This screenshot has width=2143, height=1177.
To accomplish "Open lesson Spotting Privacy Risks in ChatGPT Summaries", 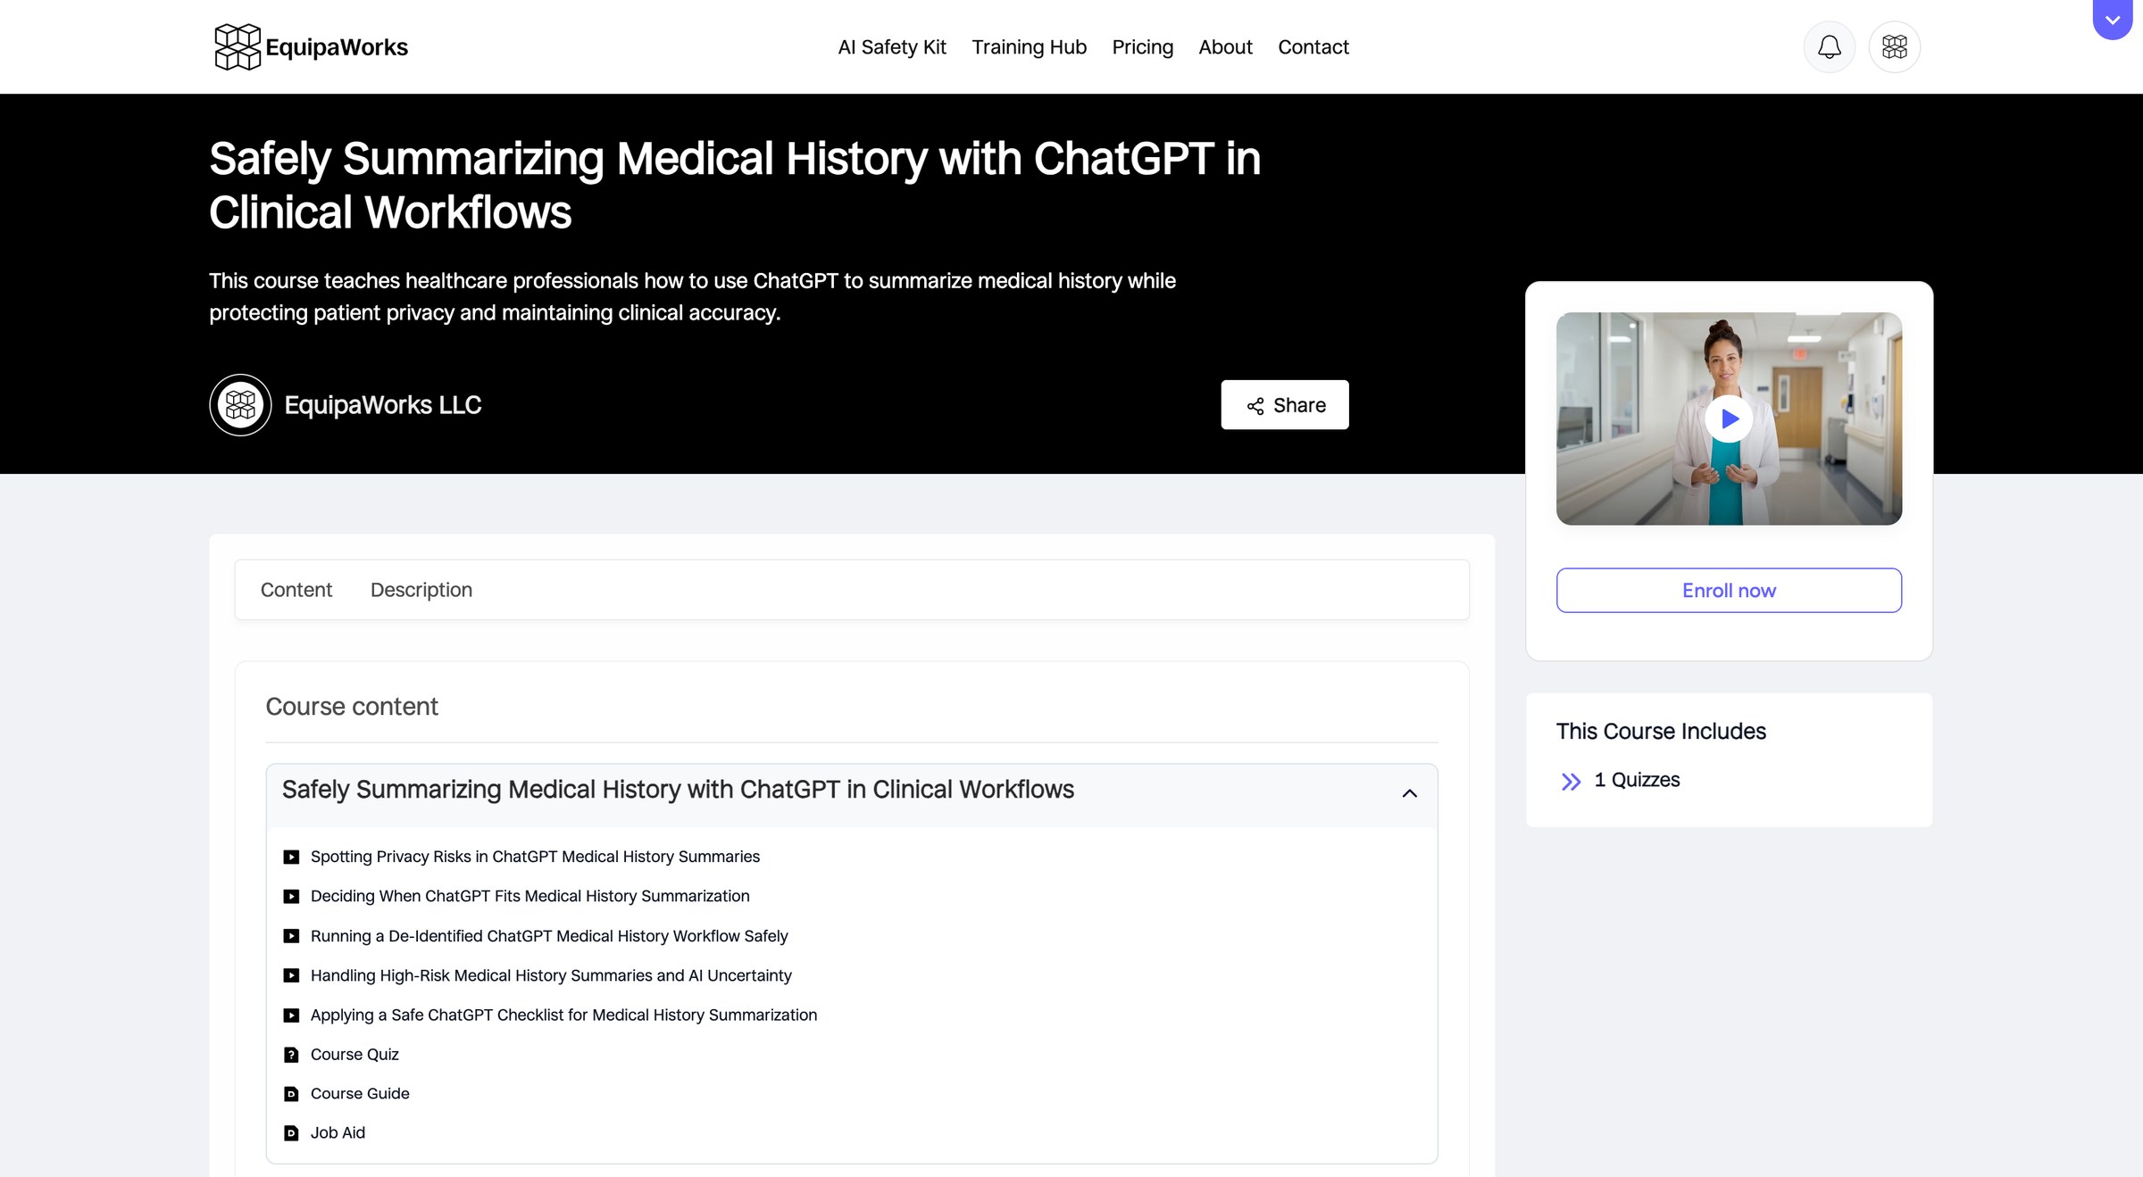I will [x=535, y=857].
